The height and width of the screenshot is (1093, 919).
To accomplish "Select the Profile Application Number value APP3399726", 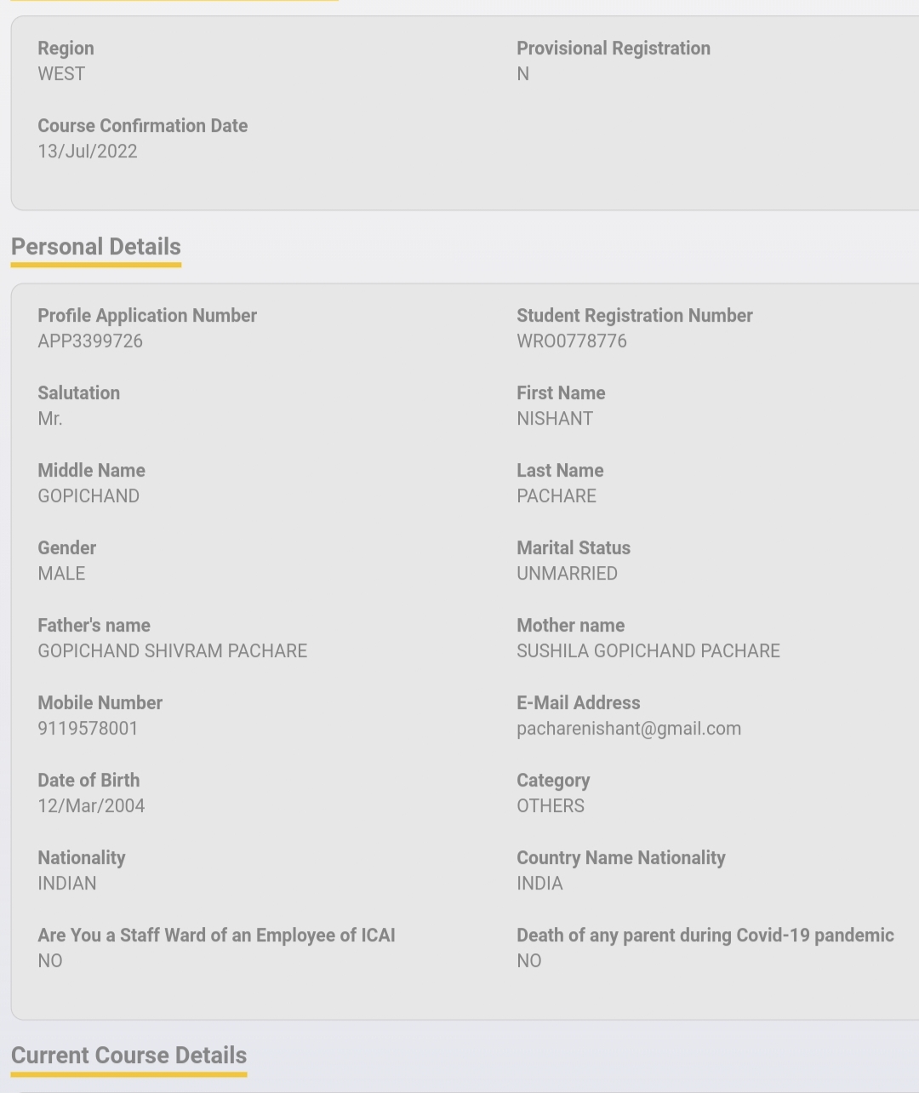I will pos(90,341).
